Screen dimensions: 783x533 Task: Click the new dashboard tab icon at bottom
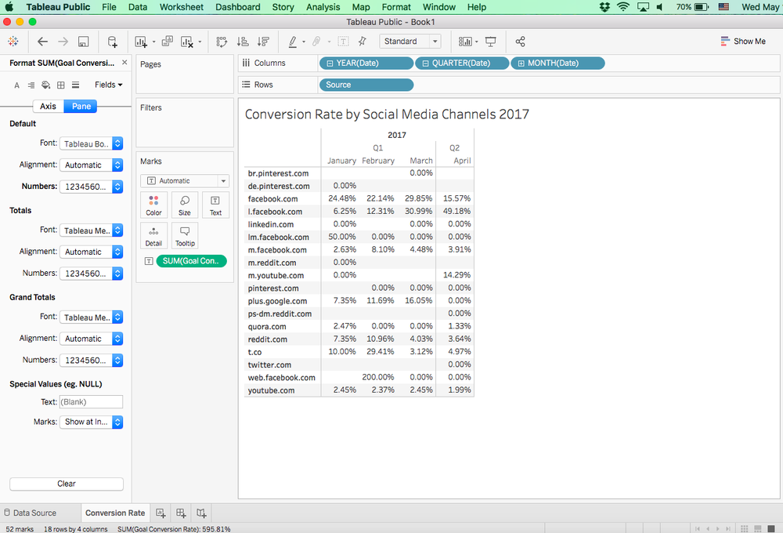pos(181,513)
